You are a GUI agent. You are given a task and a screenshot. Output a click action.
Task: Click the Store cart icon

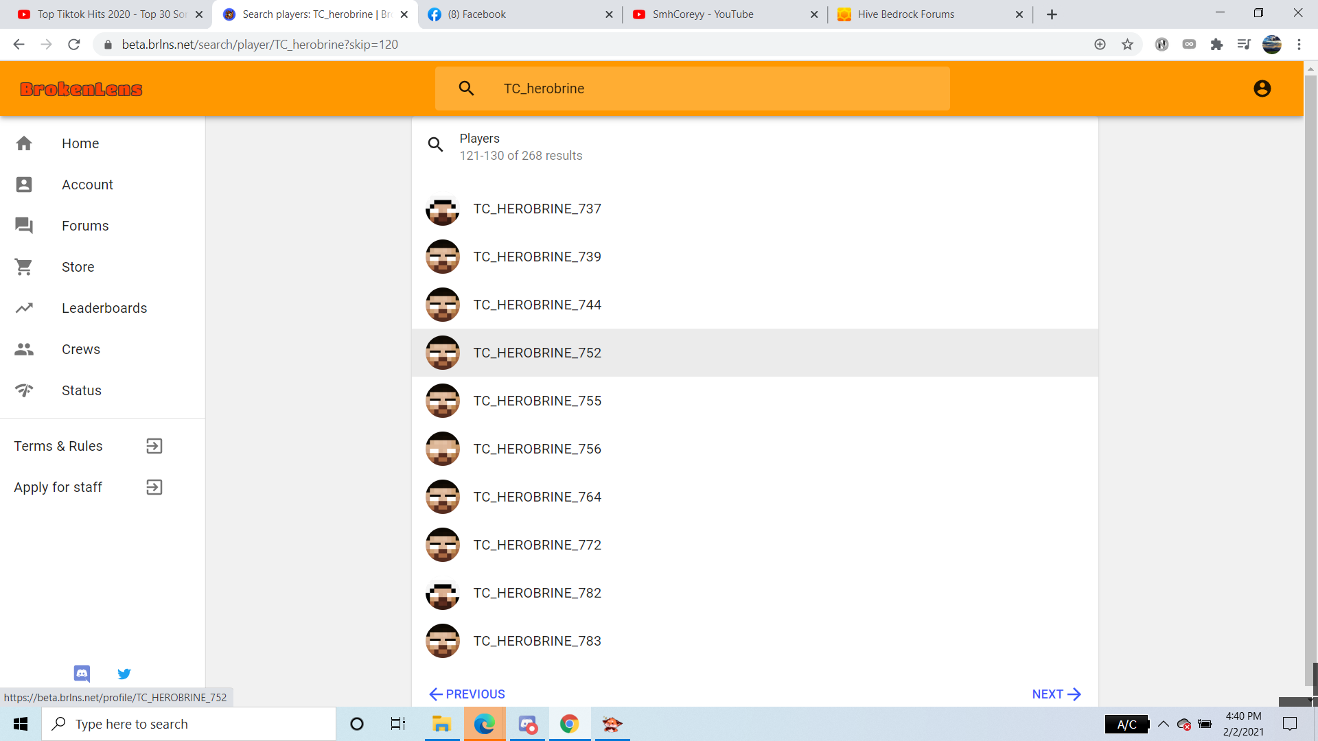pos(24,267)
